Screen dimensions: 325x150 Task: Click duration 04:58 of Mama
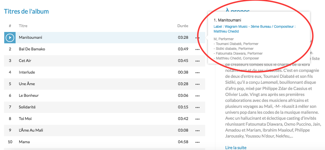click(183, 142)
